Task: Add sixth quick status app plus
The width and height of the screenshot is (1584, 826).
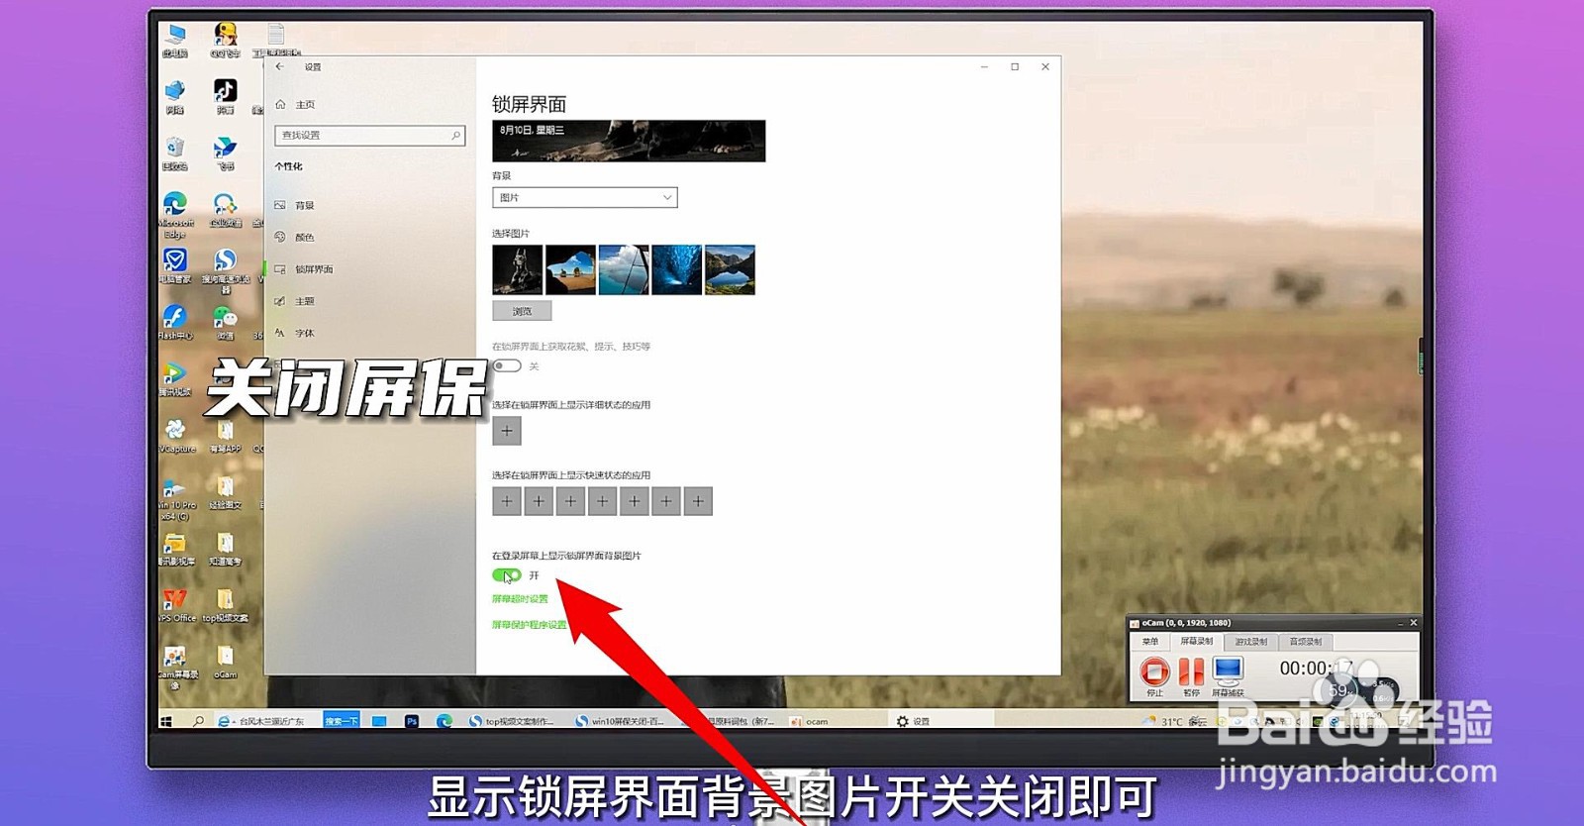Action: (666, 501)
